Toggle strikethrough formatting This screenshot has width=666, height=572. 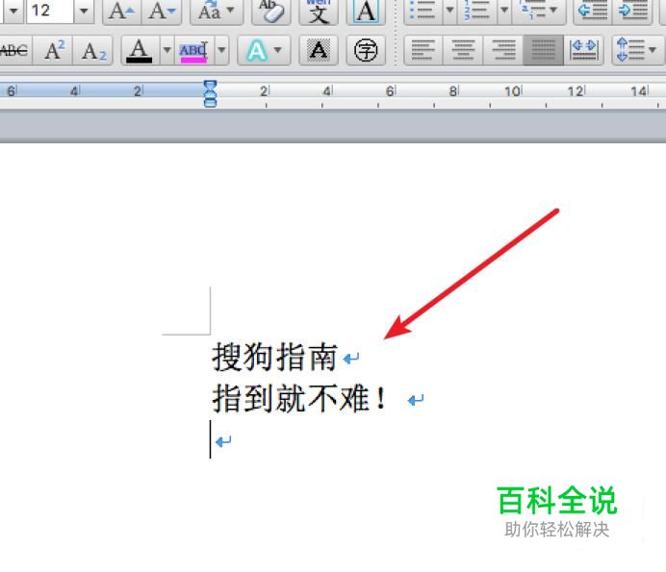coord(15,50)
